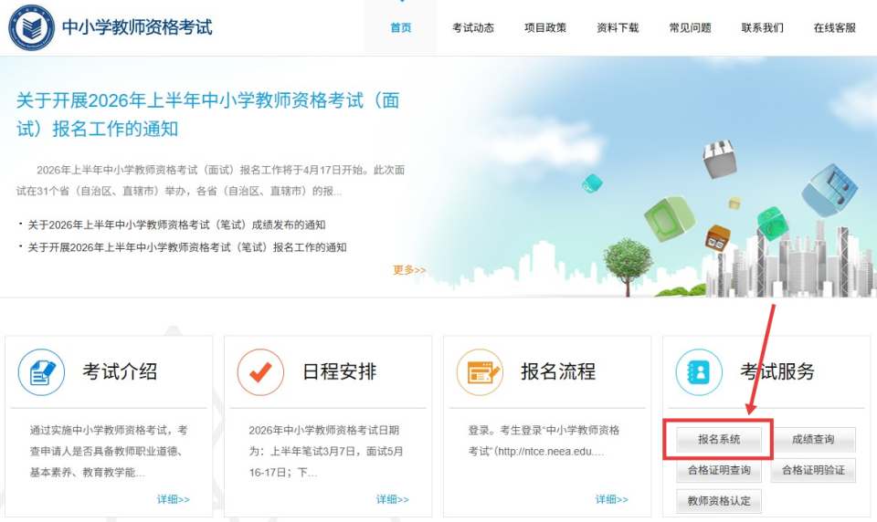Open the 考试动态 navigation item
This screenshot has height=522, width=877.
[x=473, y=28]
